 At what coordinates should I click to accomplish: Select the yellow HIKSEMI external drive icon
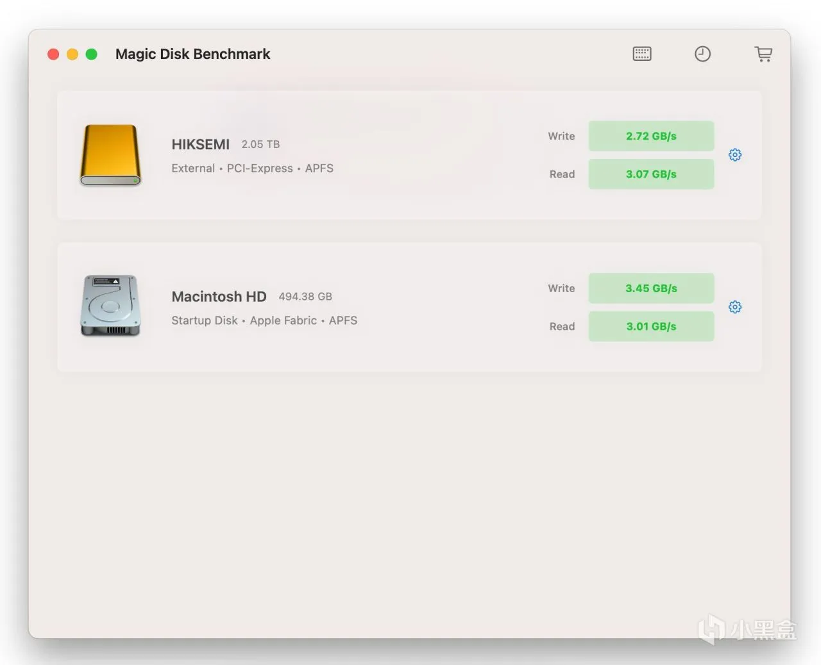pyautogui.click(x=110, y=155)
